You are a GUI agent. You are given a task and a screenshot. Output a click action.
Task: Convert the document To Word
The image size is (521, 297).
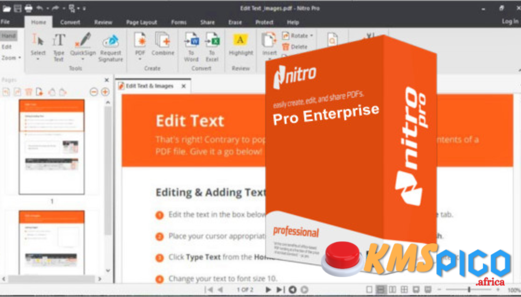[x=191, y=47]
